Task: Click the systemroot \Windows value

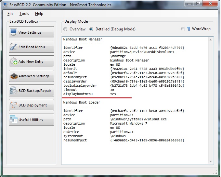Action: 118,136
